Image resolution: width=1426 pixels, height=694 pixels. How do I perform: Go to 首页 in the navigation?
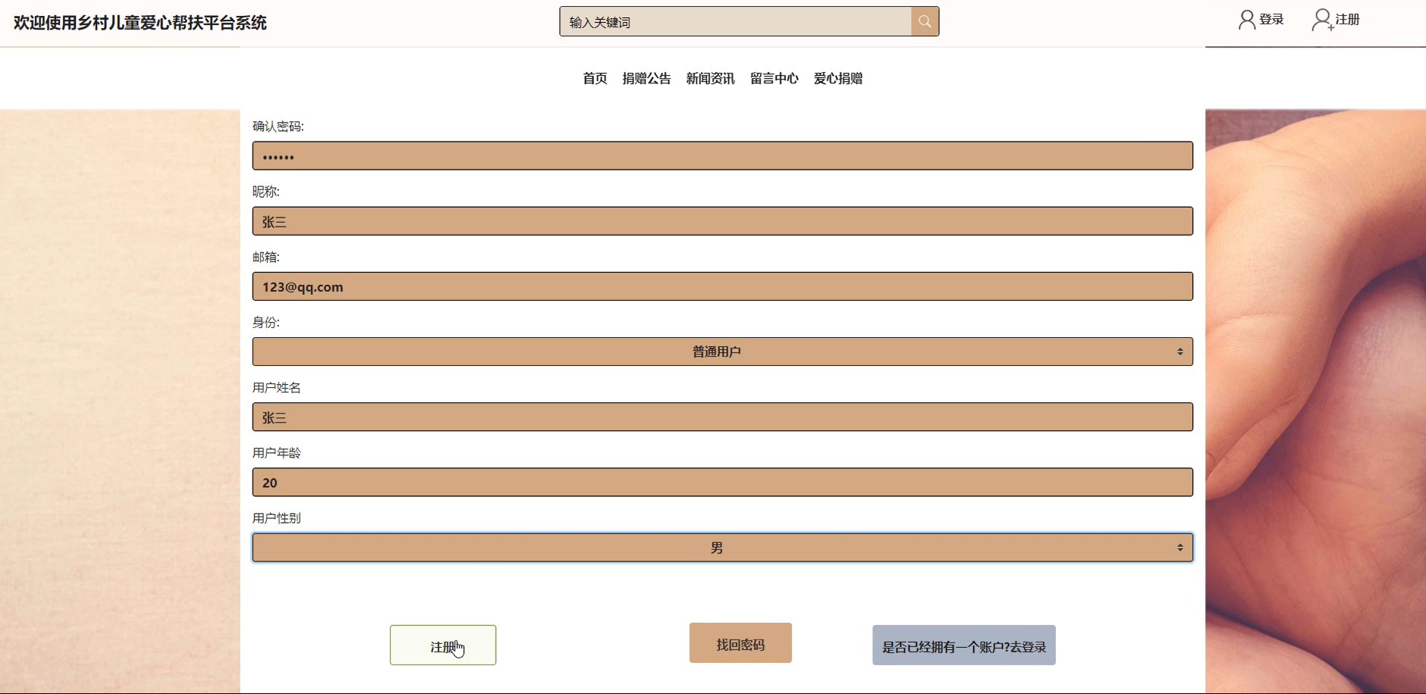[595, 78]
